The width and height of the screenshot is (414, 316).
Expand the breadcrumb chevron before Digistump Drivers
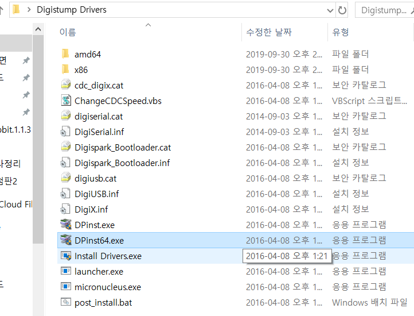click(x=29, y=10)
